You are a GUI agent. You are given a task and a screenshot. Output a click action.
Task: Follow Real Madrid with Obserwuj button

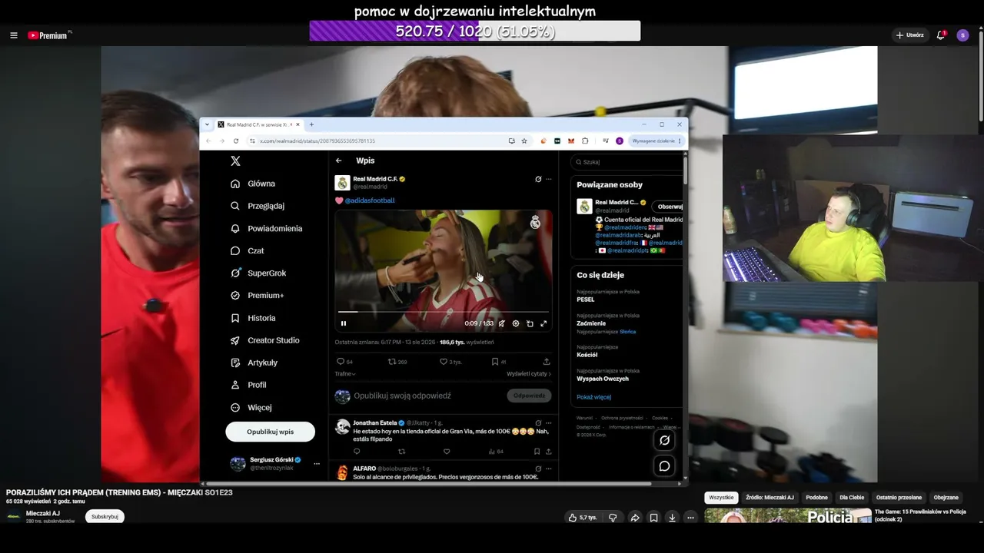669,207
